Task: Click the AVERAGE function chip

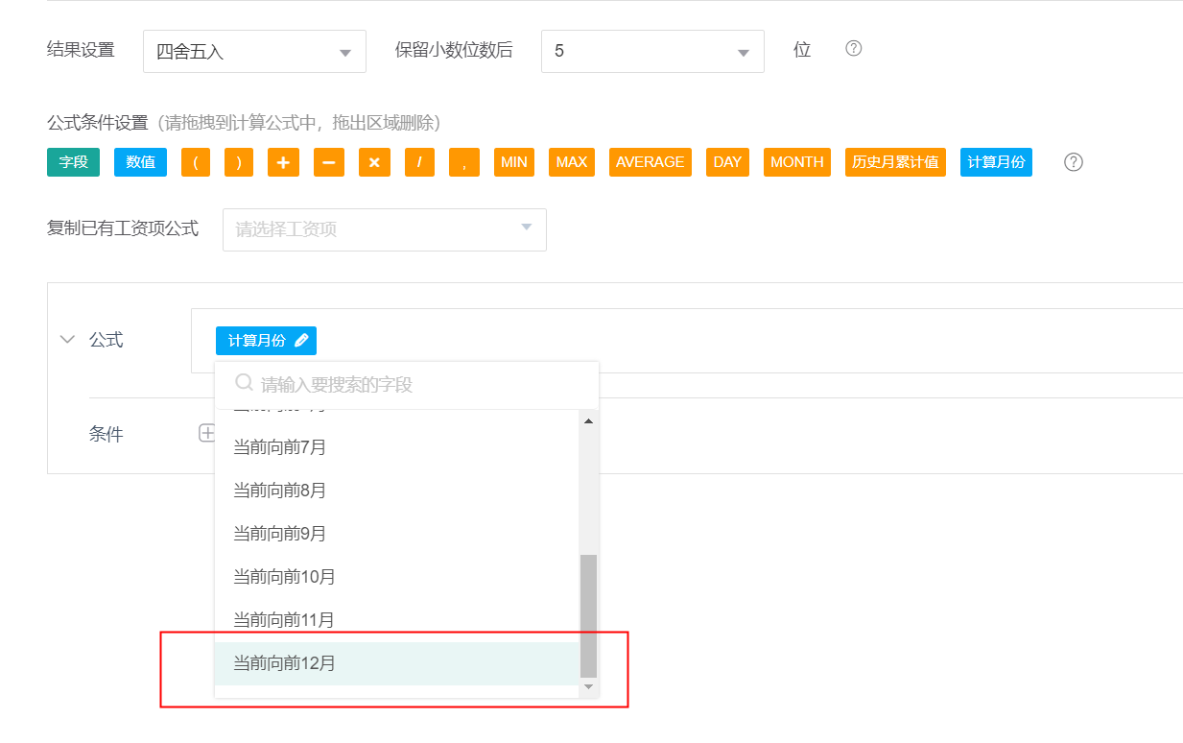Action: point(650,162)
